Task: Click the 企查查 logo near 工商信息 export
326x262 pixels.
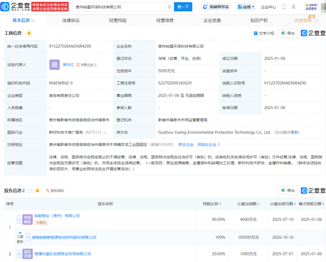Action: coord(313,33)
